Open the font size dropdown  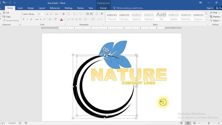[x=44, y=14]
